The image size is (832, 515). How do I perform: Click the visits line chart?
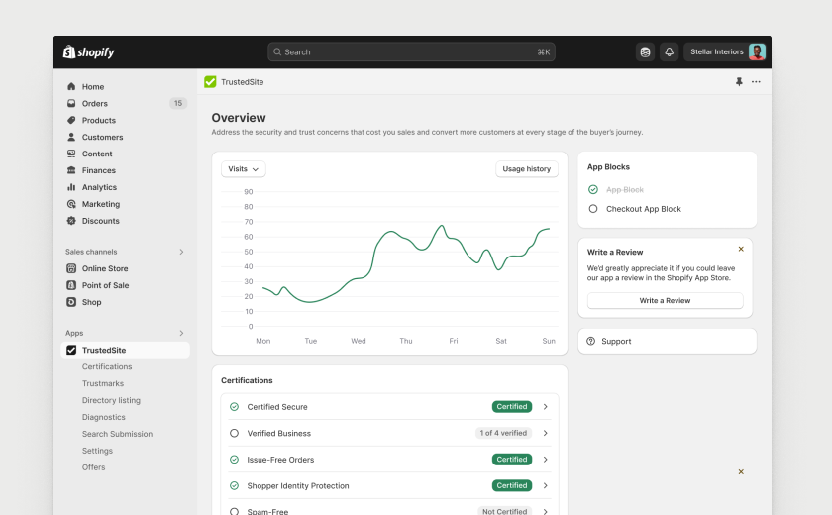coord(406,263)
